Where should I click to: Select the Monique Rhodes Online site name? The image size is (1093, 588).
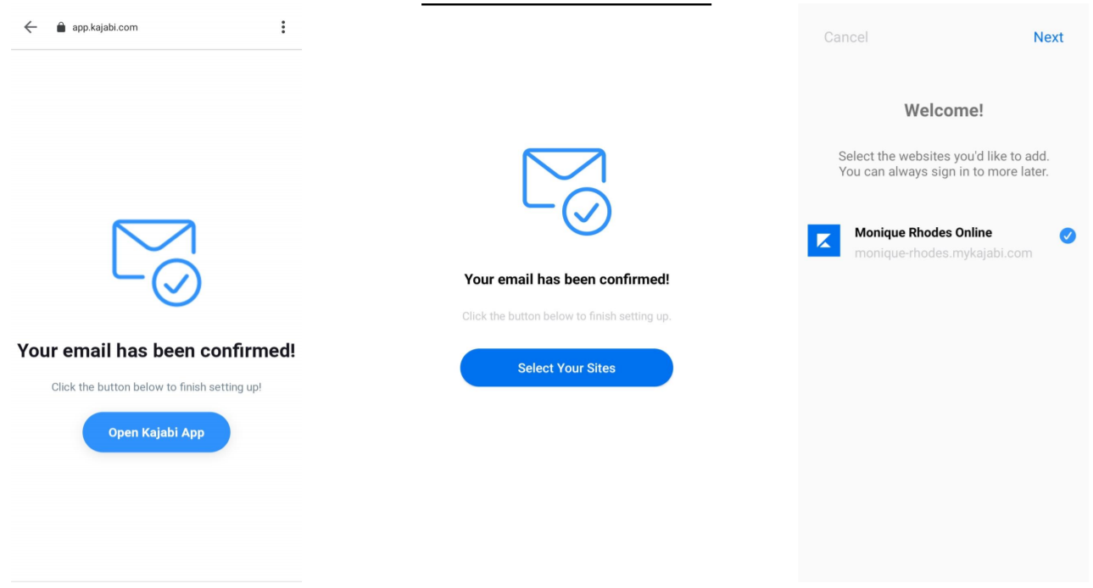[923, 232]
